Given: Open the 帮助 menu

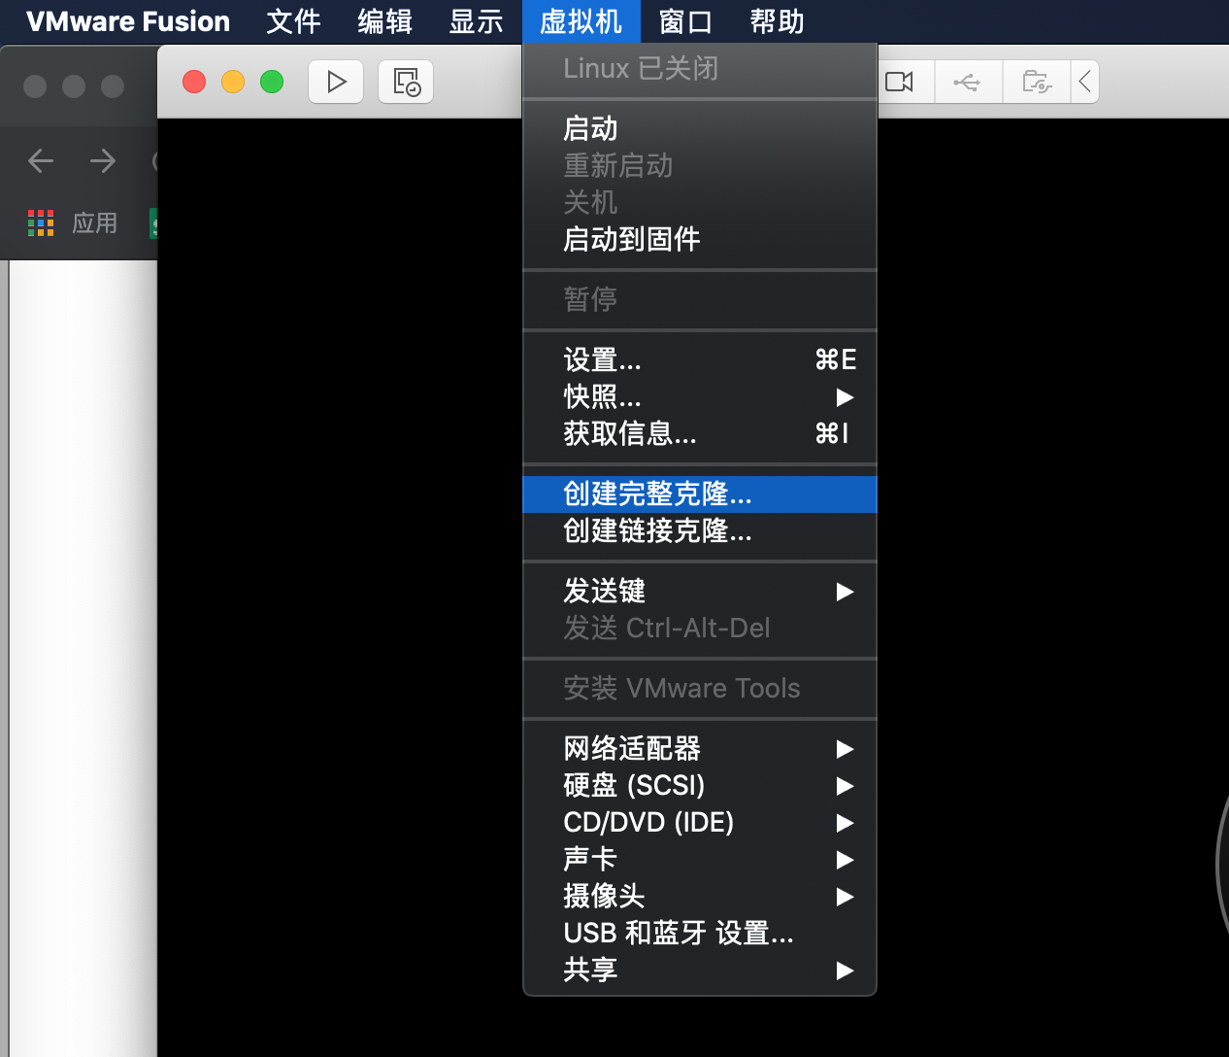Looking at the screenshot, I should coord(777,21).
